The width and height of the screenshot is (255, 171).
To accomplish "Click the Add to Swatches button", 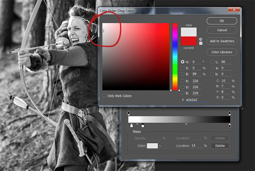I will 222,41.
